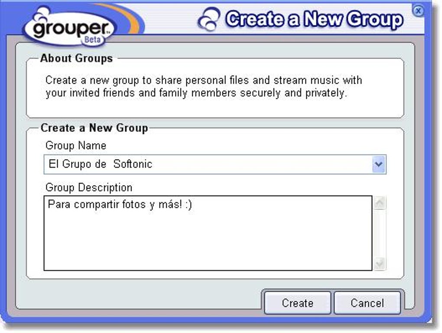Screen dimensions: 442x333
Task: Expand the Group Name dropdown arrow
Action: coord(379,164)
